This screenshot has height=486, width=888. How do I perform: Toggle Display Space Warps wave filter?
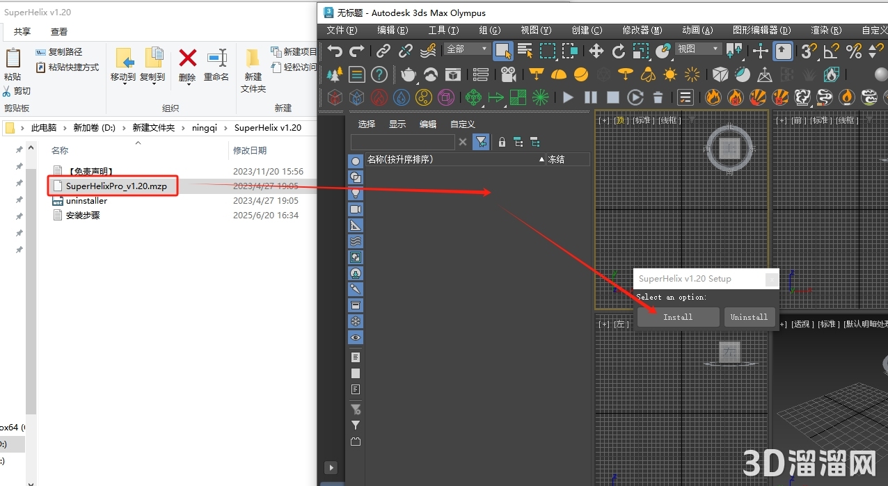point(356,241)
